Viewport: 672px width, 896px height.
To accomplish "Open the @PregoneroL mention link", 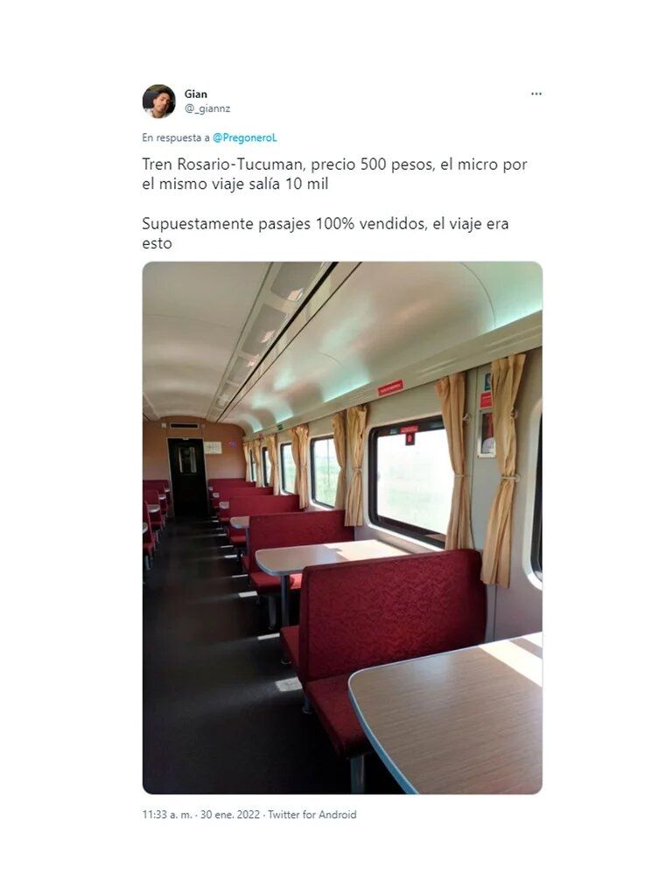I will (x=245, y=137).
